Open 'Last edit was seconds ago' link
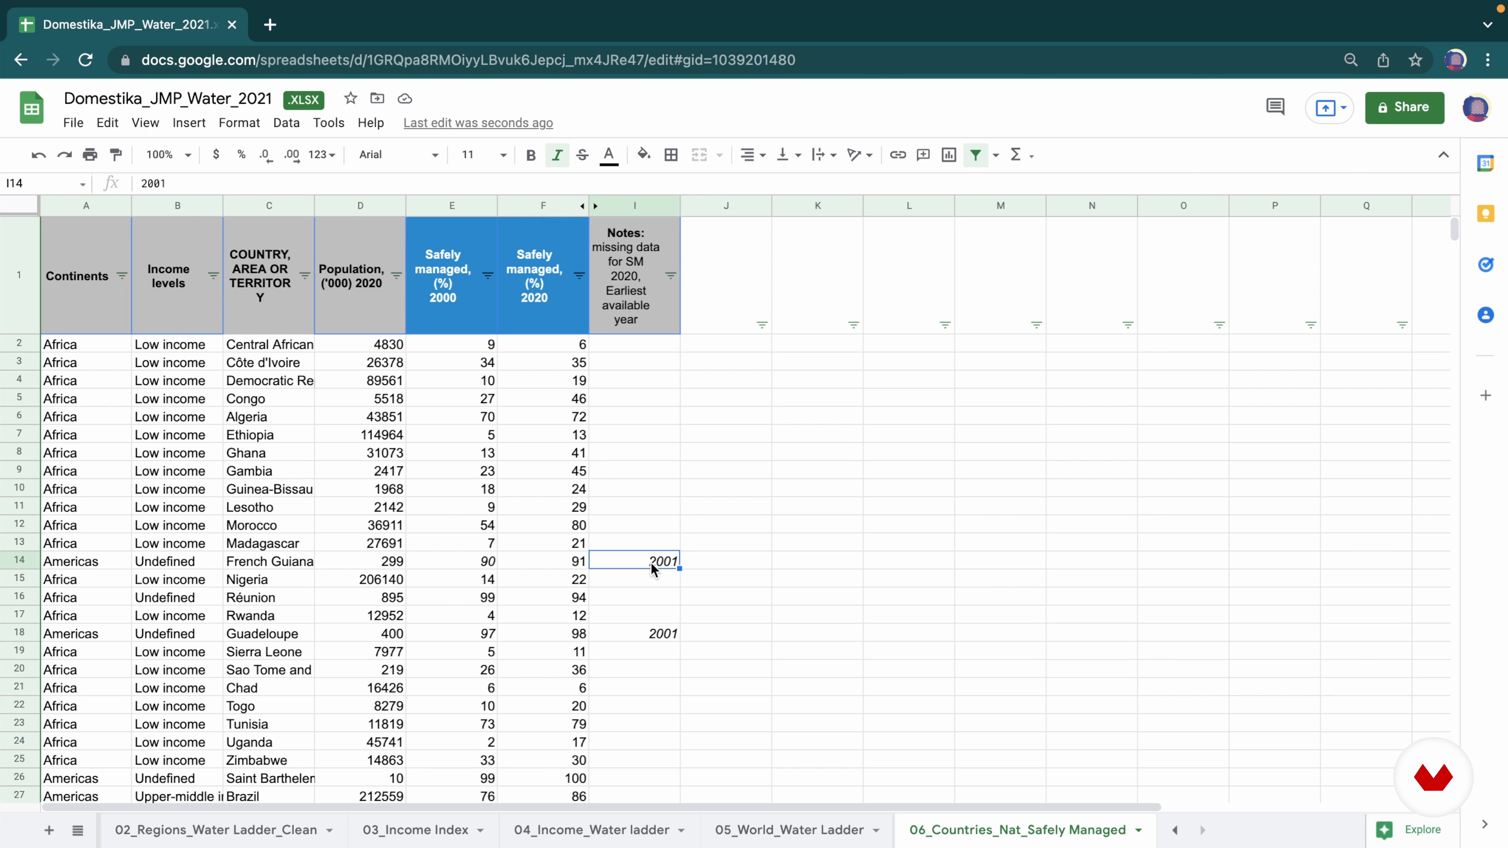 click(x=478, y=123)
